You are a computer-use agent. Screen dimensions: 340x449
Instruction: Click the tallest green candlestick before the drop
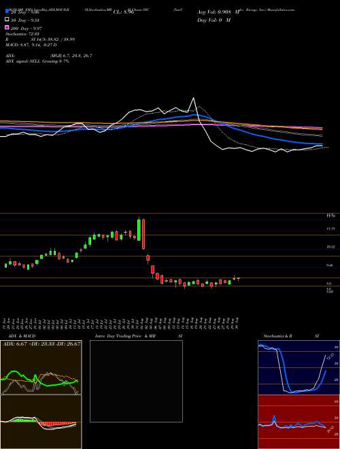coord(139,230)
